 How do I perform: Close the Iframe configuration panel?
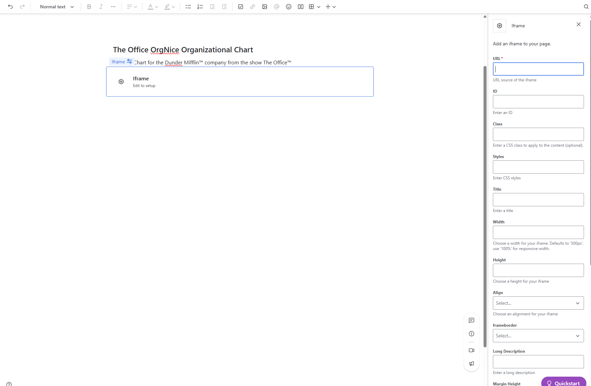click(579, 24)
